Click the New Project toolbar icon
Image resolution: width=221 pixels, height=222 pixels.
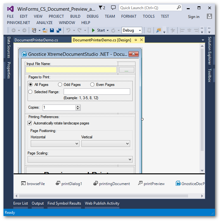click(34, 30)
